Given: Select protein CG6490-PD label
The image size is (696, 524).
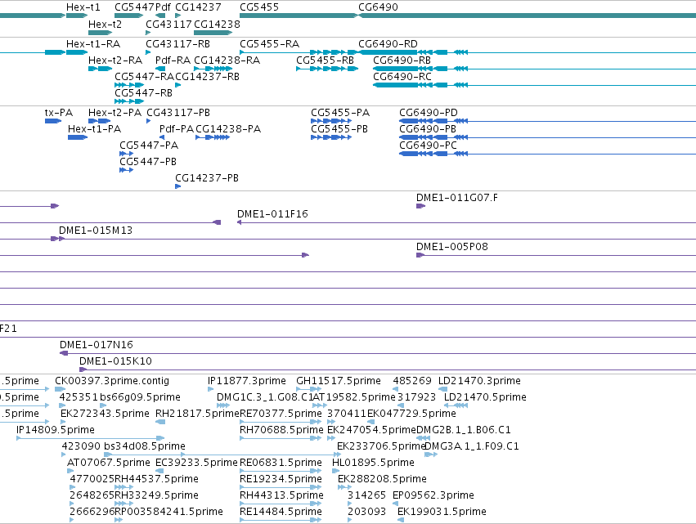Looking at the screenshot, I should [x=429, y=112].
